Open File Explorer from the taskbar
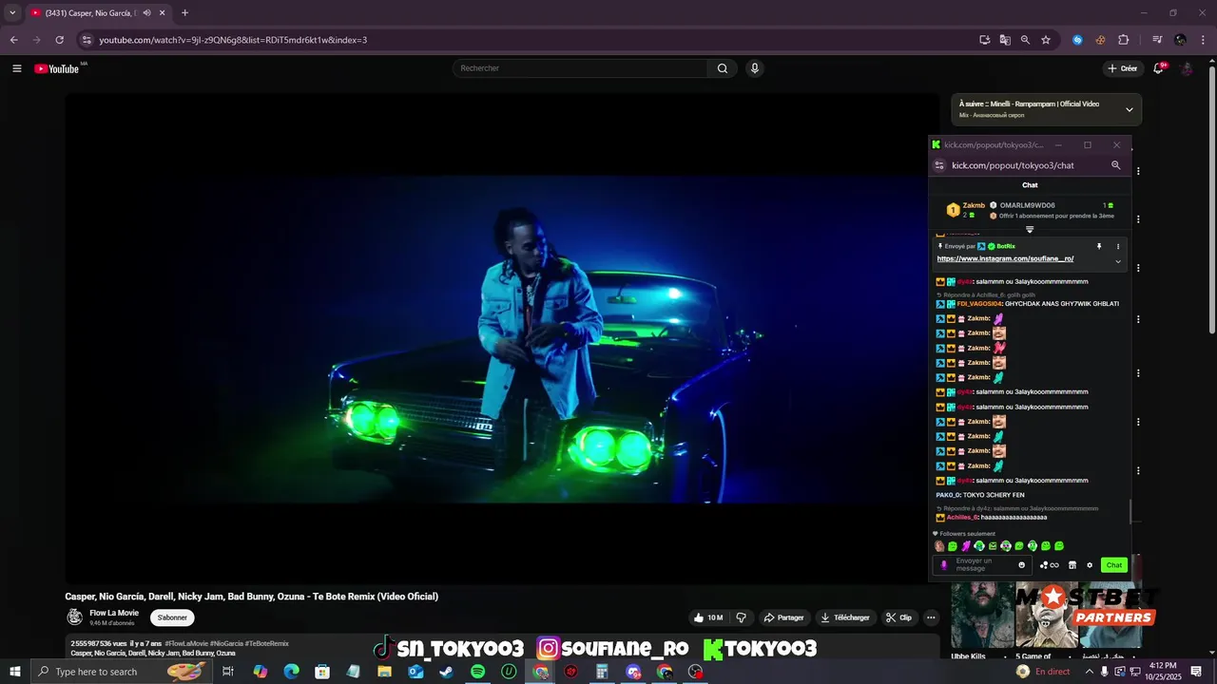This screenshot has width=1217, height=684. (384, 672)
